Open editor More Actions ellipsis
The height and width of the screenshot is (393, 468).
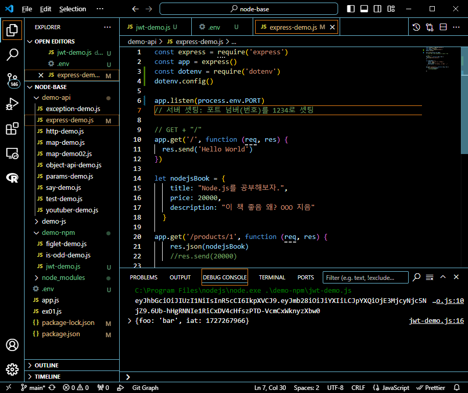pyautogui.click(x=456, y=27)
